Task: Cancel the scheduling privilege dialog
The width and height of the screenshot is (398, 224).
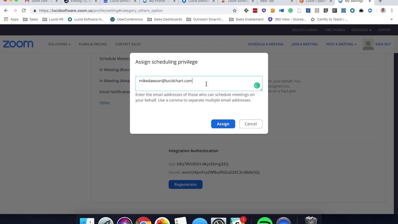Action: point(251,124)
